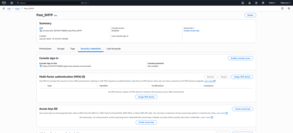Screen dimensions: 293x133
Task: Follow the Users breadcrumb link
Action: [17, 9]
